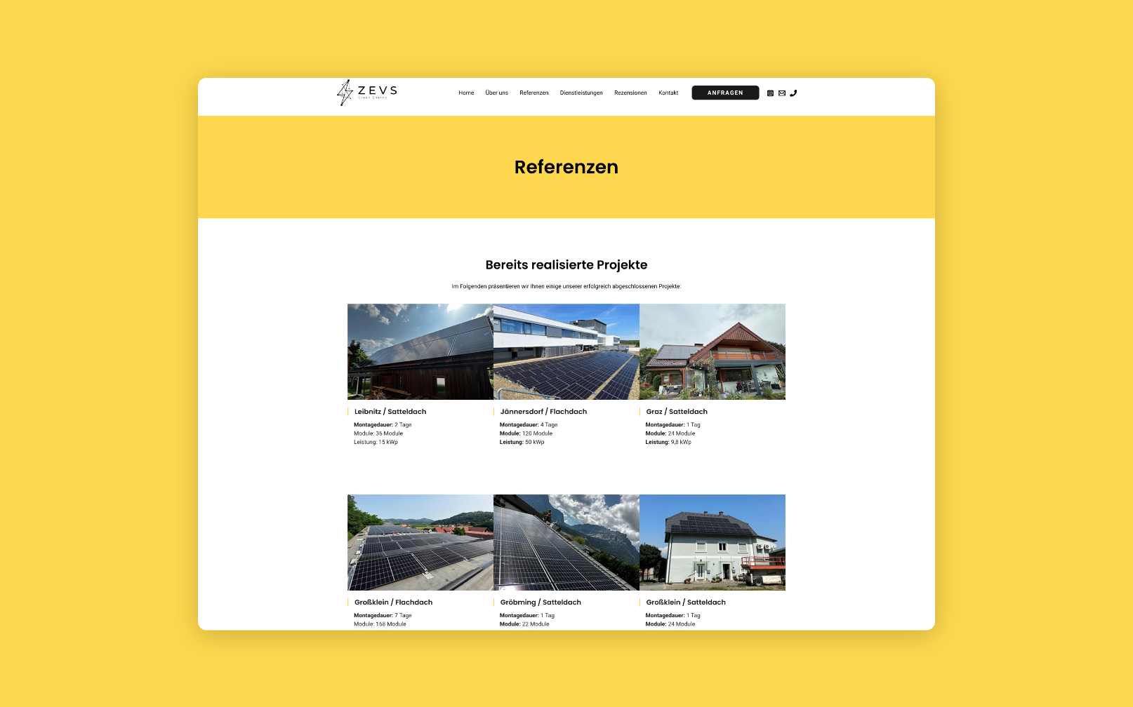This screenshot has height=707, width=1133.
Task: Go to the Kontakt page
Action: pos(668,92)
